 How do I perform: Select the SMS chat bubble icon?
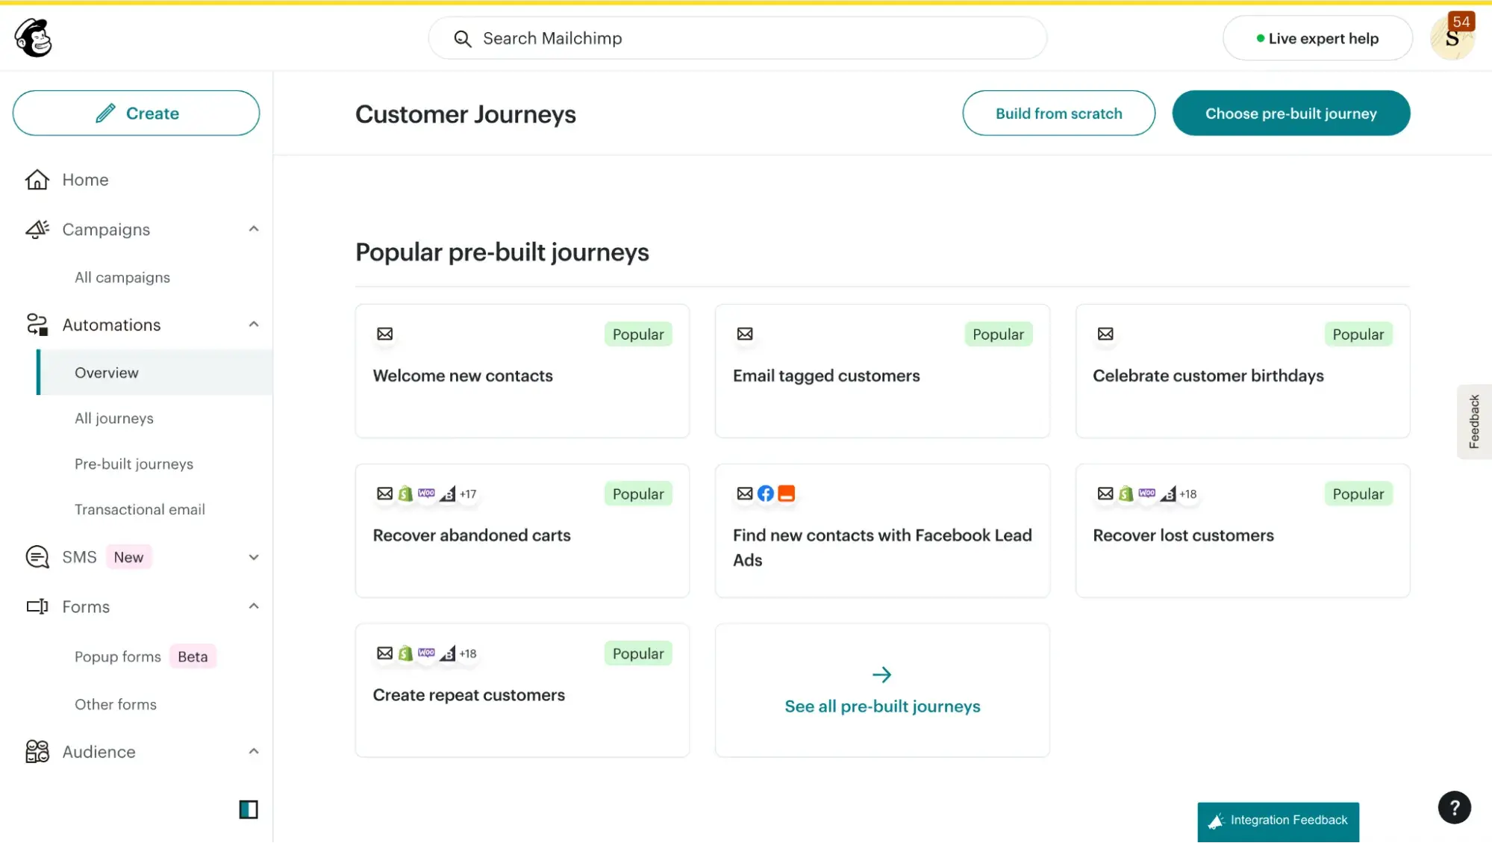pos(37,556)
